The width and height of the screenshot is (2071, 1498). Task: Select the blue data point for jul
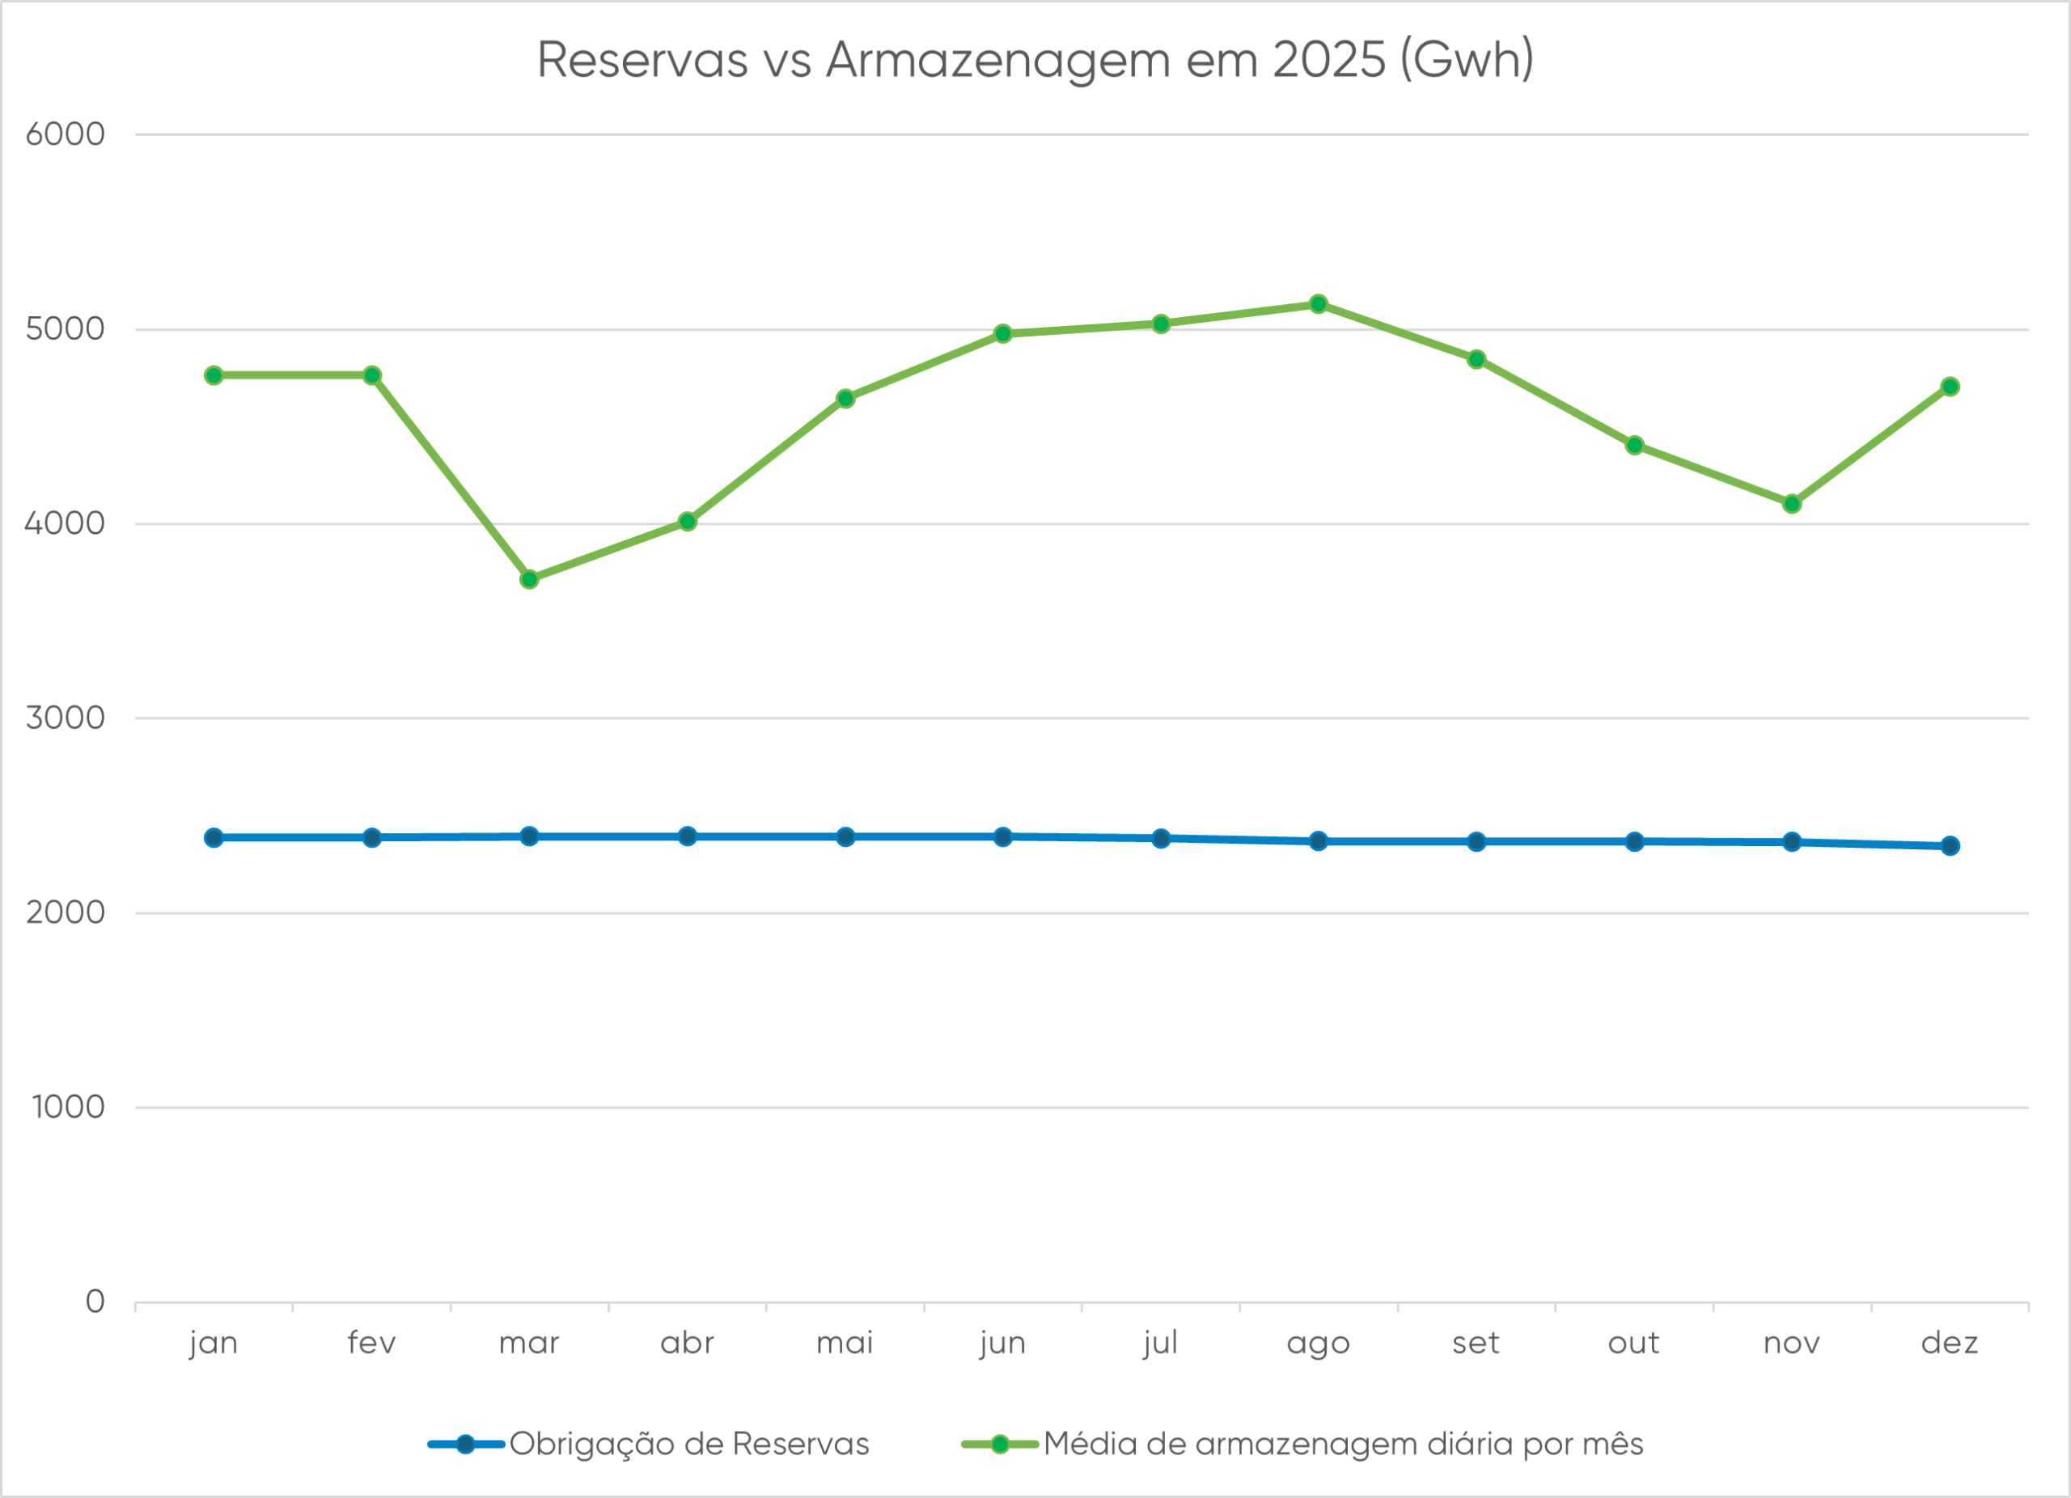coord(1161,838)
